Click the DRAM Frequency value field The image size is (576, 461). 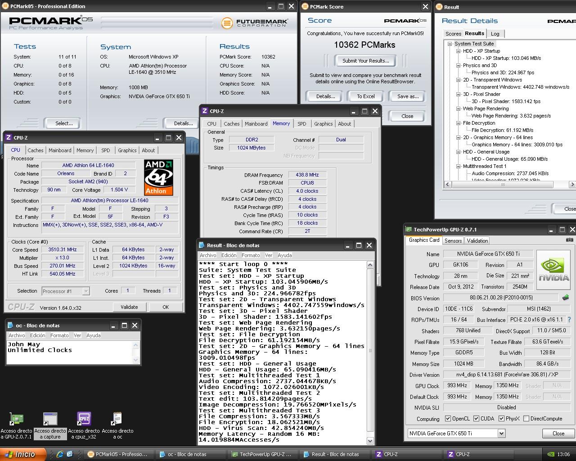[307, 175]
